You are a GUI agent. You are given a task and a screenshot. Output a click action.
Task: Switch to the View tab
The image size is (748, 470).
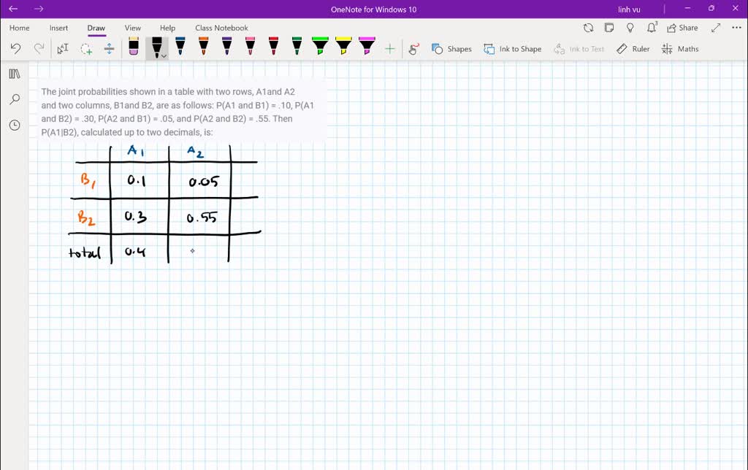[132, 28]
